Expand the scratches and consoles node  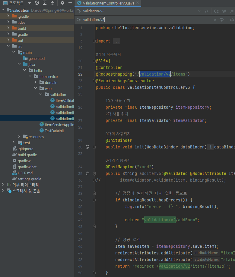(3, 191)
